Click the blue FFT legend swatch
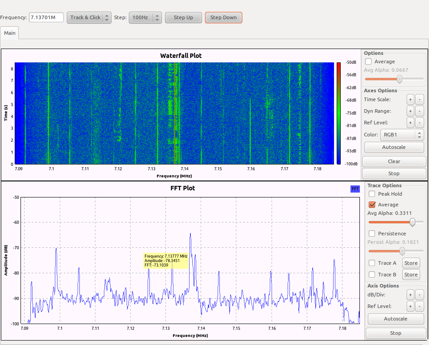Screen dimensions: 429x345 coord(355,189)
